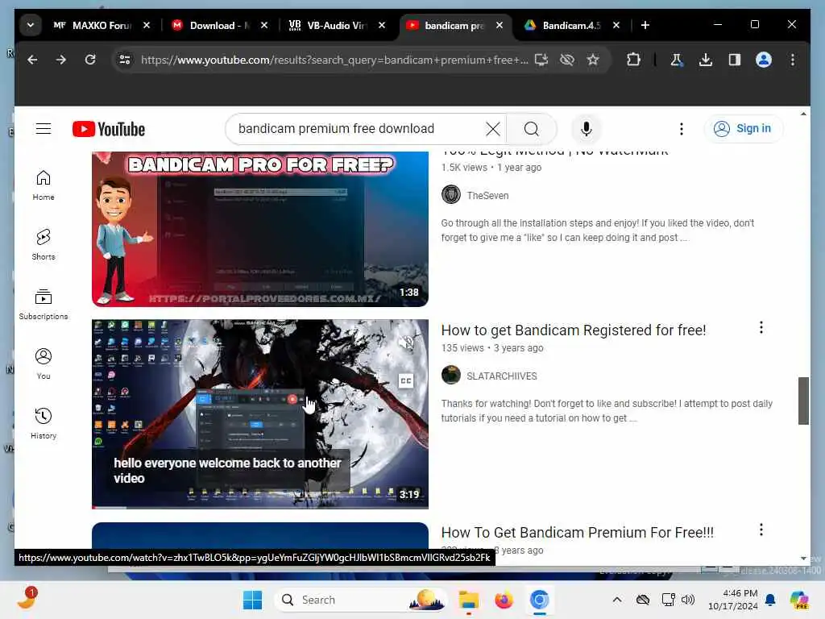825x619 pixels.
Task: Open a new browser tab
Action: [645, 25]
